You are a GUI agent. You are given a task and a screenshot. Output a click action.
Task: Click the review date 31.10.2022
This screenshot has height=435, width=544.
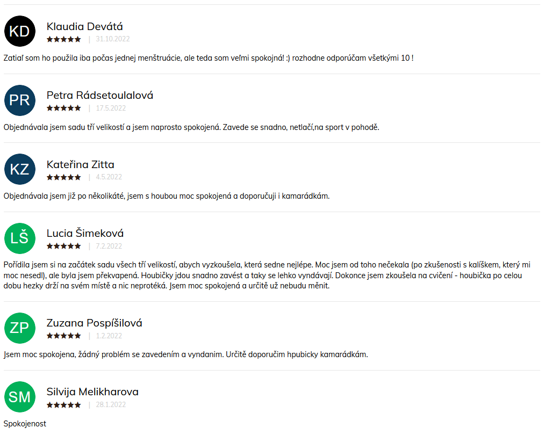tap(113, 39)
